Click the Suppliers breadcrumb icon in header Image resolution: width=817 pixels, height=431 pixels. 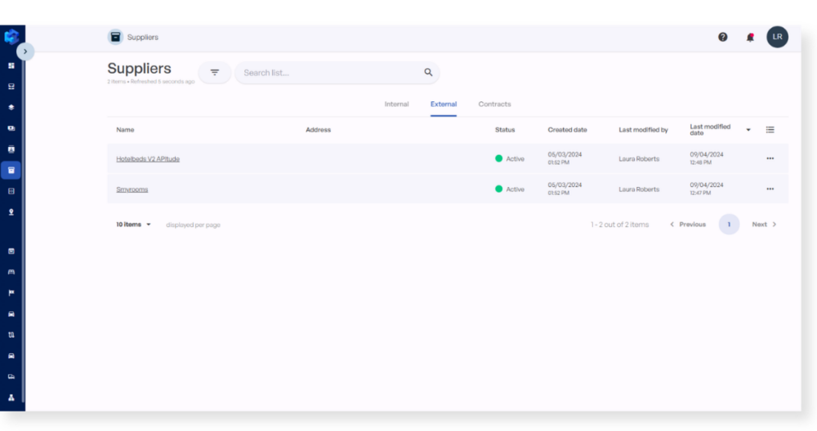[x=115, y=37]
